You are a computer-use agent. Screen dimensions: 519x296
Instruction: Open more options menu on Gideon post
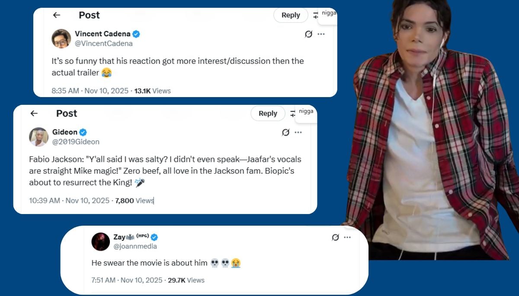click(x=298, y=132)
